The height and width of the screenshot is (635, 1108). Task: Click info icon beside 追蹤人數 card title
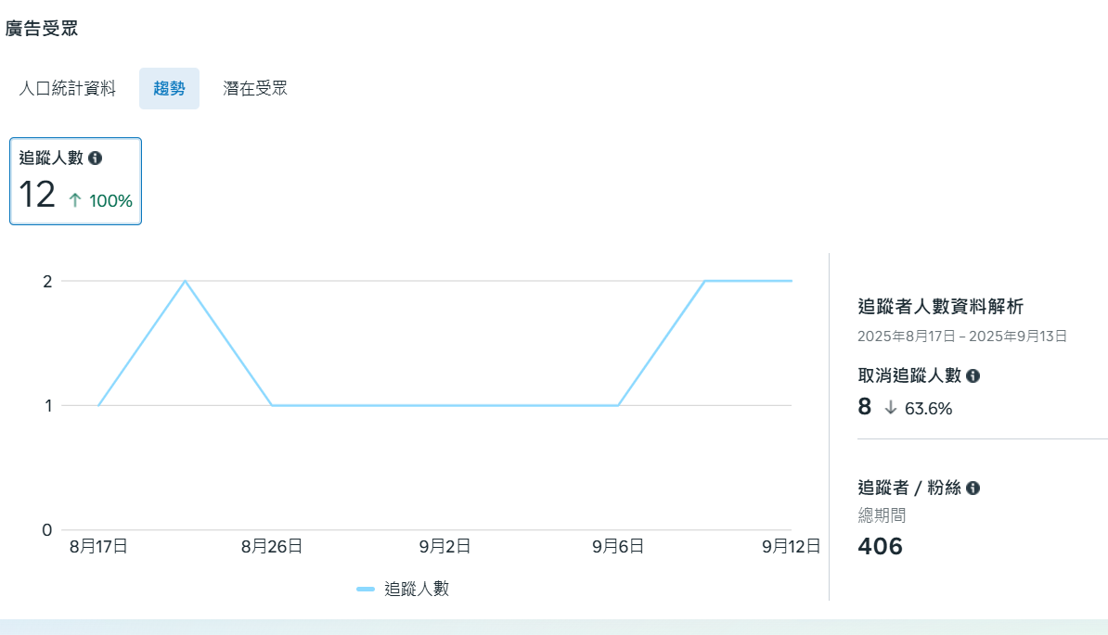95,159
